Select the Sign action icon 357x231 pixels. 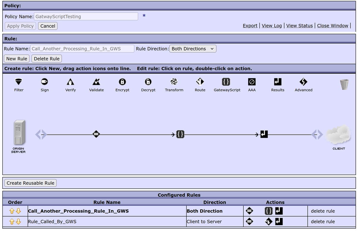click(x=45, y=82)
